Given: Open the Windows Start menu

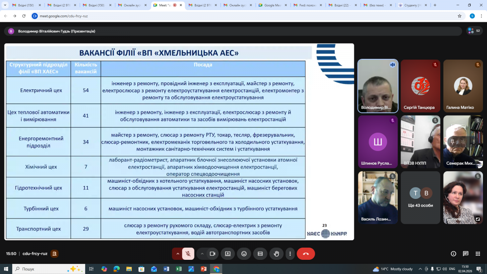Looking at the screenshot, I should coord(6,269).
